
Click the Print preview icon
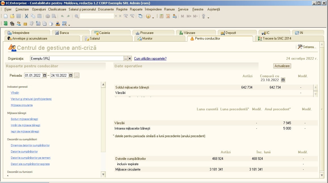pyautogui.click(x=54, y=16)
